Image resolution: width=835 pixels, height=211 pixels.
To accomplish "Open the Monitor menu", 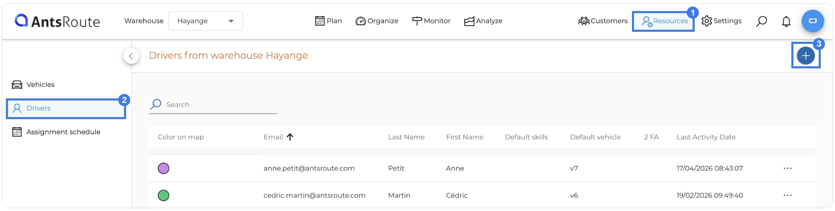I will (x=431, y=21).
